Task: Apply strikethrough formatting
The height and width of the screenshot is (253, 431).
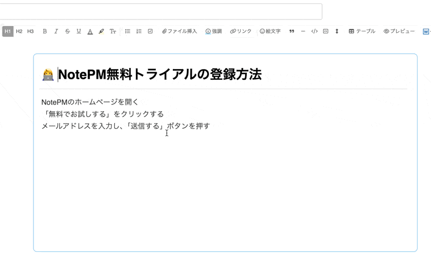Action: point(67,31)
